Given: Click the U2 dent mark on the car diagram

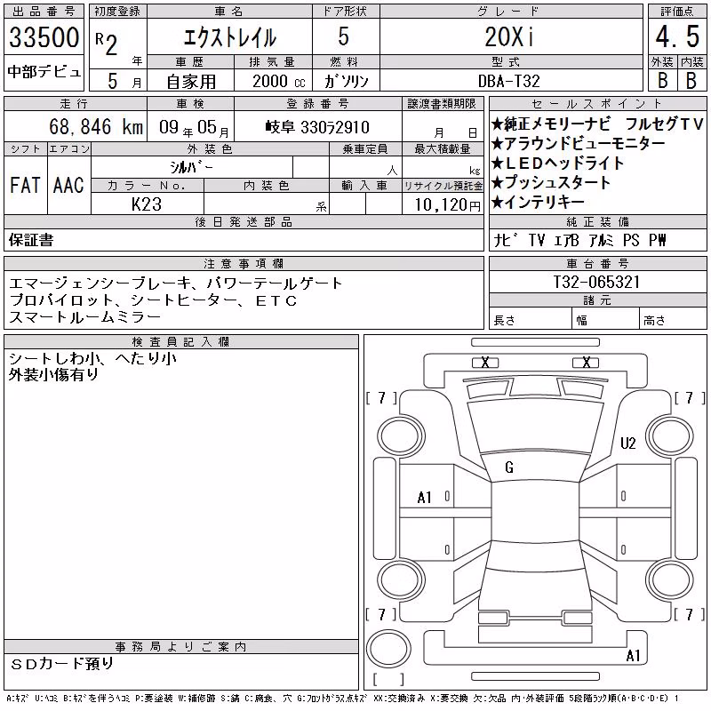Looking at the screenshot, I should (x=628, y=443).
